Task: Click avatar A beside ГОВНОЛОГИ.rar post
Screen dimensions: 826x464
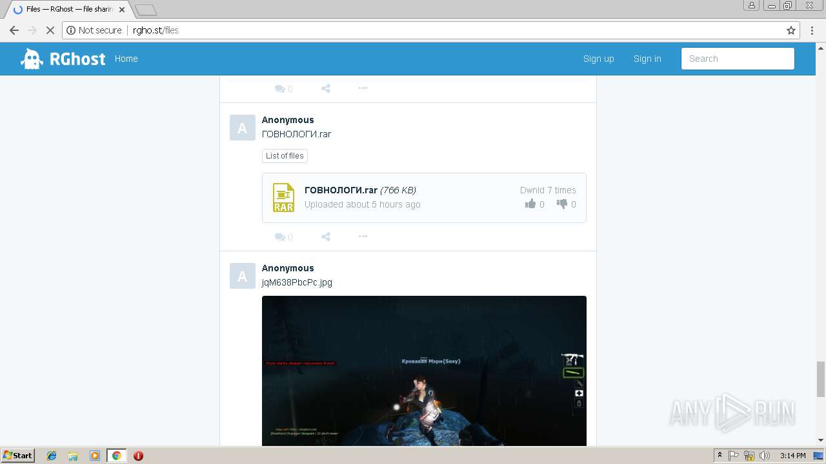Action: 242,128
